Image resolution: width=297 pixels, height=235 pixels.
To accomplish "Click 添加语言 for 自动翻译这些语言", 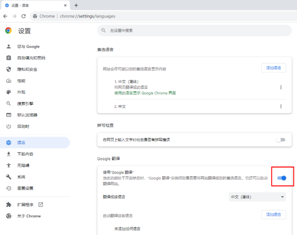I will (x=274, y=215).
